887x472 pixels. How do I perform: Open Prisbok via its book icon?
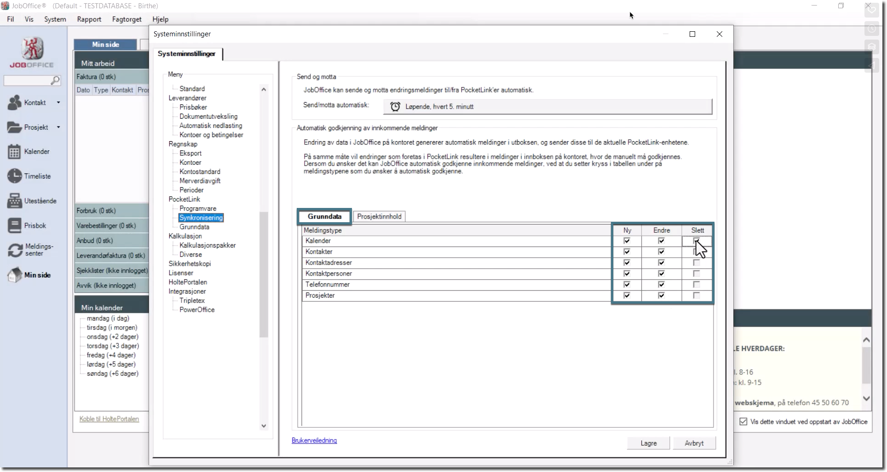point(14,225)
